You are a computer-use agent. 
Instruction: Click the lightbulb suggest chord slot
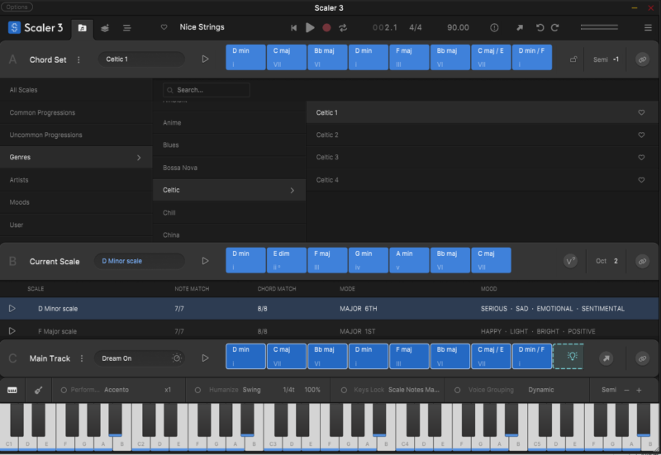tap(568, 357)
